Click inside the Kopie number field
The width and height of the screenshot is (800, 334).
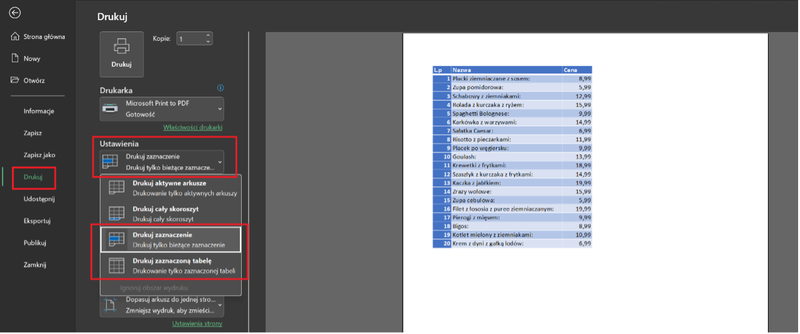point(190,39)
